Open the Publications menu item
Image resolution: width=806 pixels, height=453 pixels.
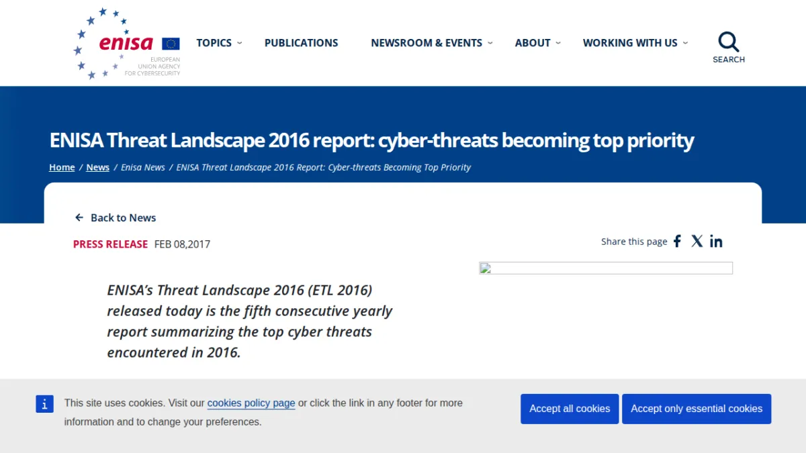[x=302, y=43]
